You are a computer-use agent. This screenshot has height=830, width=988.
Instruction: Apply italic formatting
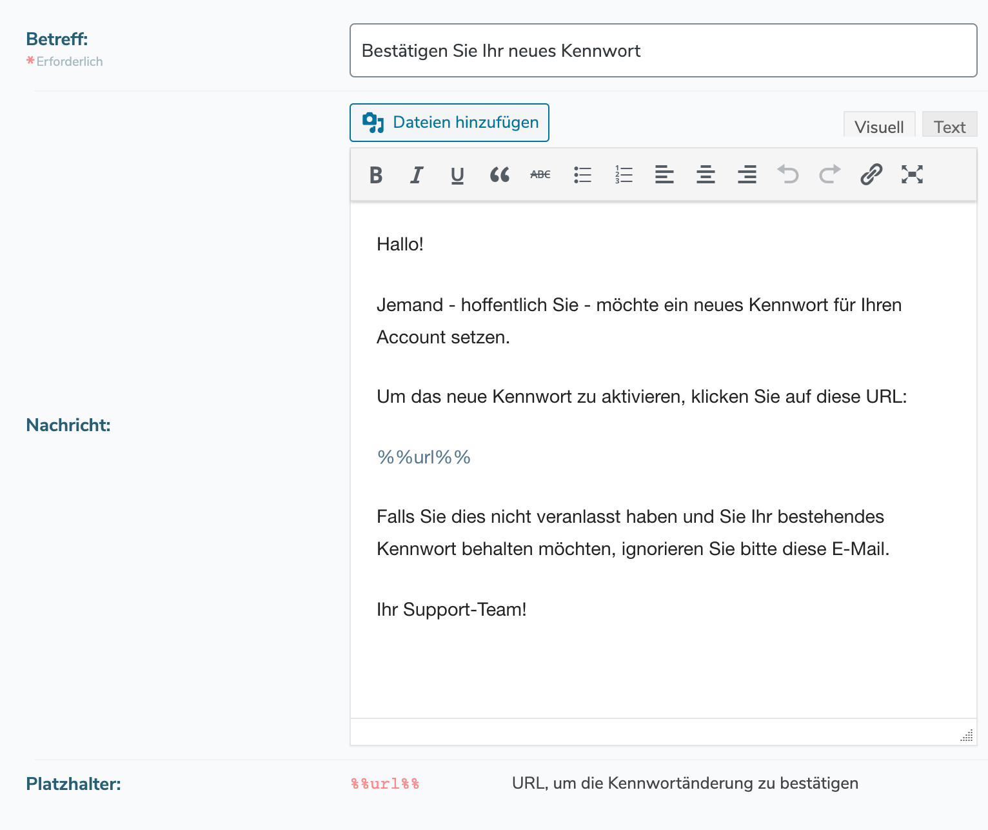click(x=416, y=174)
